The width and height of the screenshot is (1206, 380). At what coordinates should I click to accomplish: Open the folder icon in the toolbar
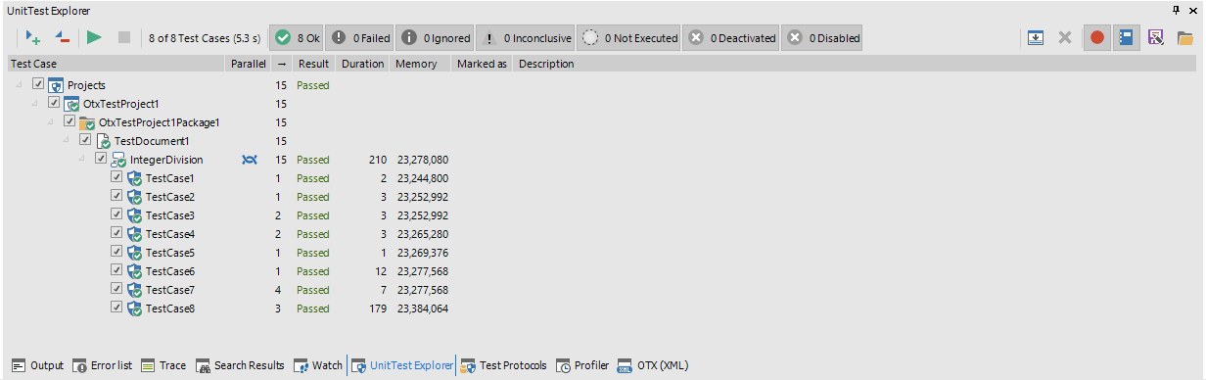pos(1184,38)
